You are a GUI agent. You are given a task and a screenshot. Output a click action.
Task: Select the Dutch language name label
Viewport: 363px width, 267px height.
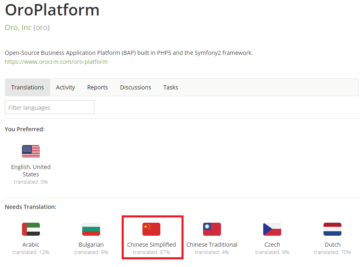pos(332,245)
